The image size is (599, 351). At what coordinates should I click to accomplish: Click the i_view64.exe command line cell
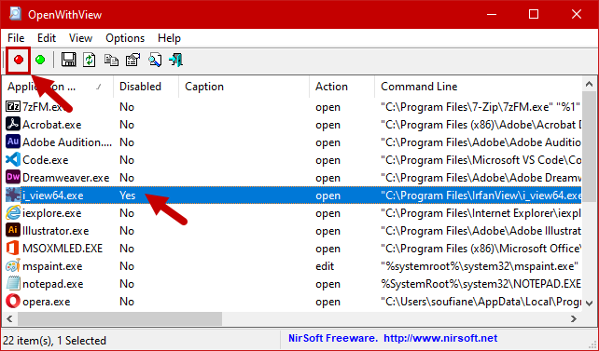tap(481, 196)
